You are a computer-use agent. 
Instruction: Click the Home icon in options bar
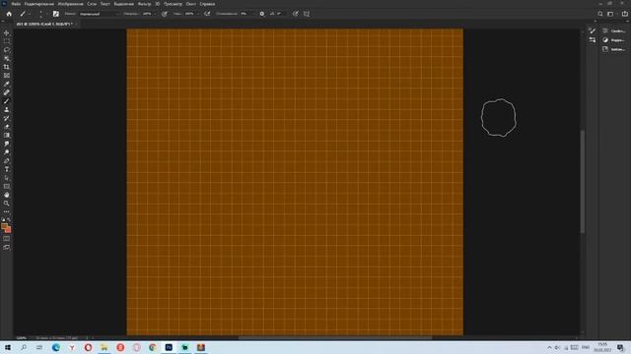[9, 14]
